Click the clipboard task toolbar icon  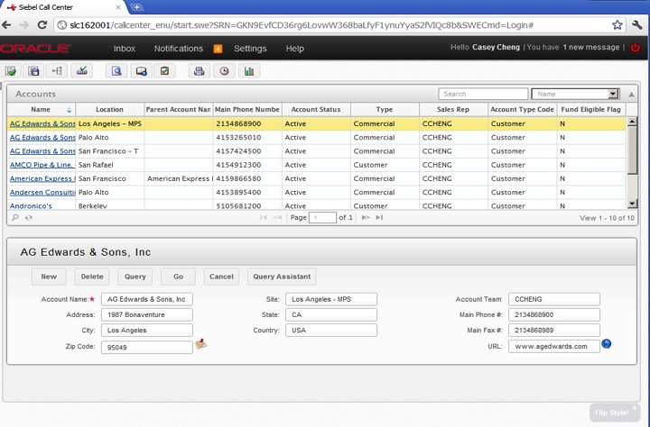click(164, 71)
